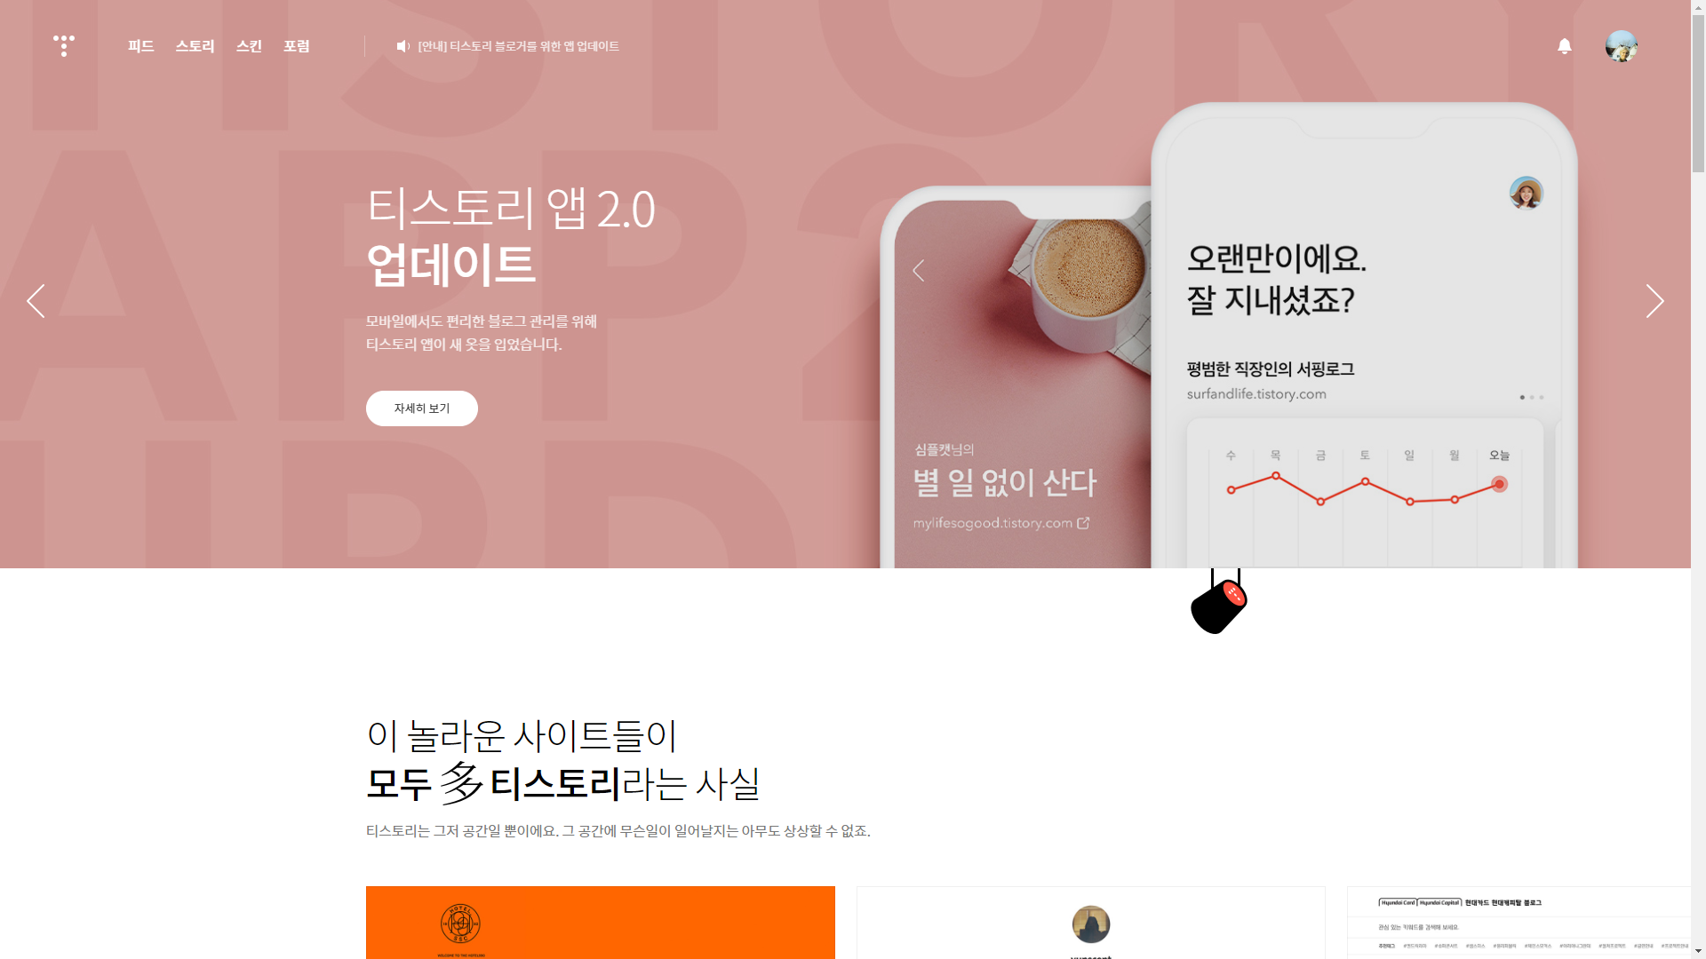1706x959 pixels.
Task: Click the page vertical scrollbar thumb
Action: click(x=1698, y=86)
